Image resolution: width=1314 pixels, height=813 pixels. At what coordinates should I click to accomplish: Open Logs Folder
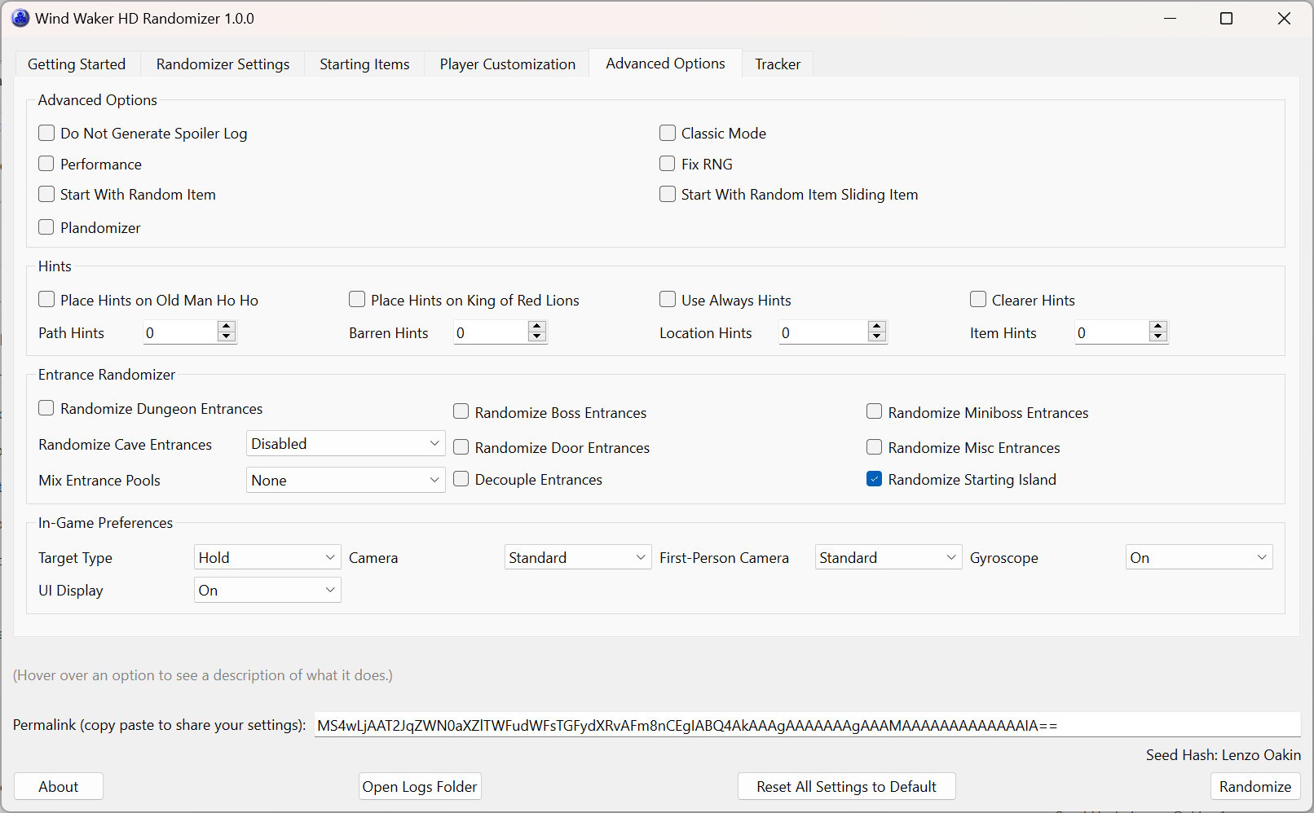click(x=420, y=787)
